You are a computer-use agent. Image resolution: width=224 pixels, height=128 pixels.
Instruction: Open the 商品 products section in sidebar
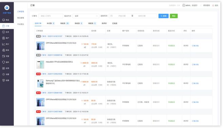pyautogui.click(x=6, y=20)
